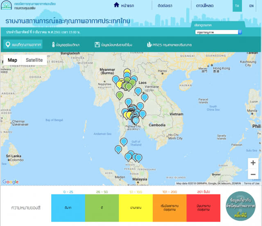Viewport: 262px width, 226px height.
Task: Zoom in with the map plus button
Action: (x=253, y=163)
